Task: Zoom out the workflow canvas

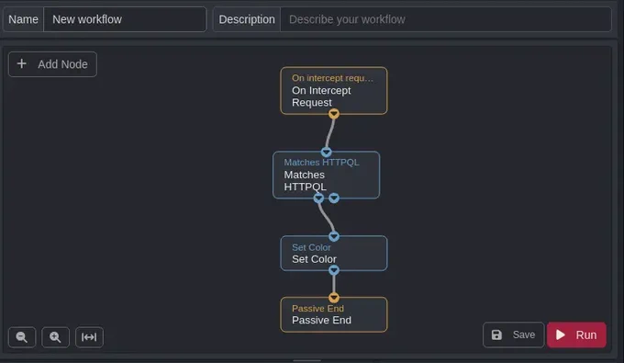Action: pos(22,337)
